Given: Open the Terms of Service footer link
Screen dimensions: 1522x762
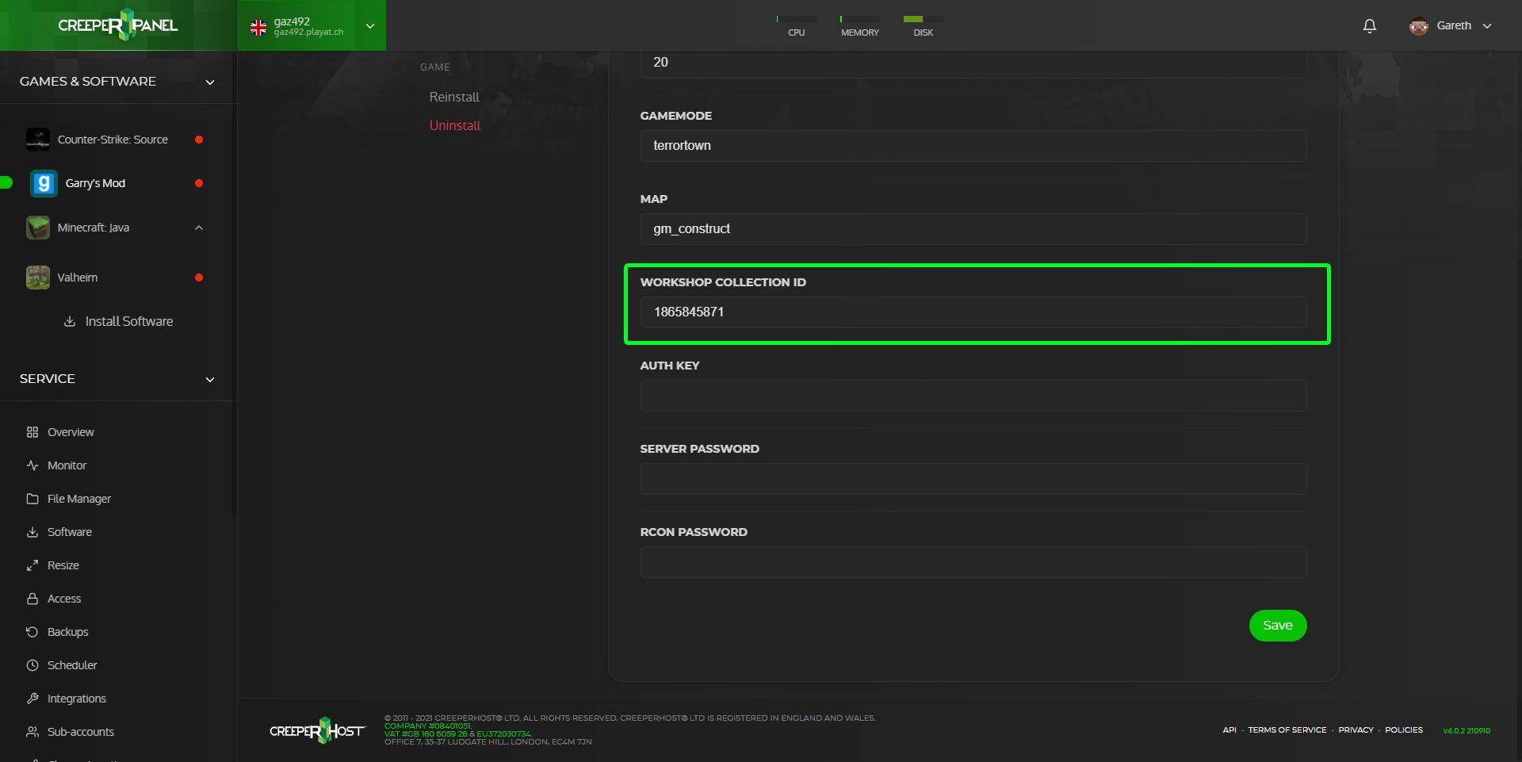Looking at the screenshot, I should [x=1287, y=730].
